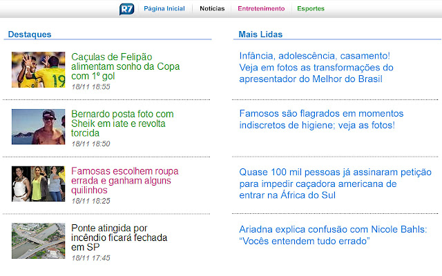
Task: Open 'Famosos são flagrados' photo article
Action: (x=321, y=119)
